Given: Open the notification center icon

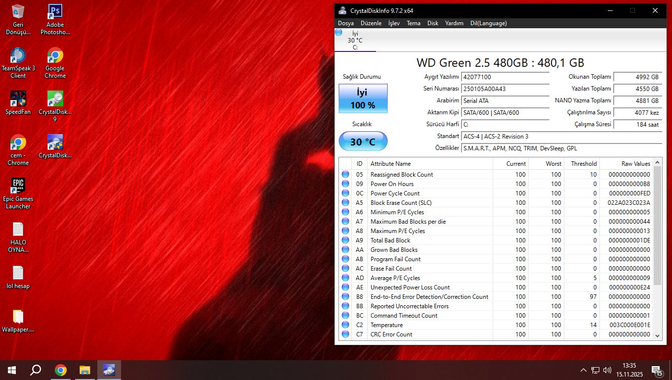Looking at the screenshot, I should click(x=657, y=370).
